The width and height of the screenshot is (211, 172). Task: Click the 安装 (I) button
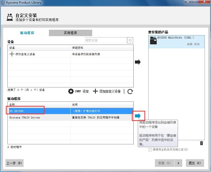click(x=165, y=163)
